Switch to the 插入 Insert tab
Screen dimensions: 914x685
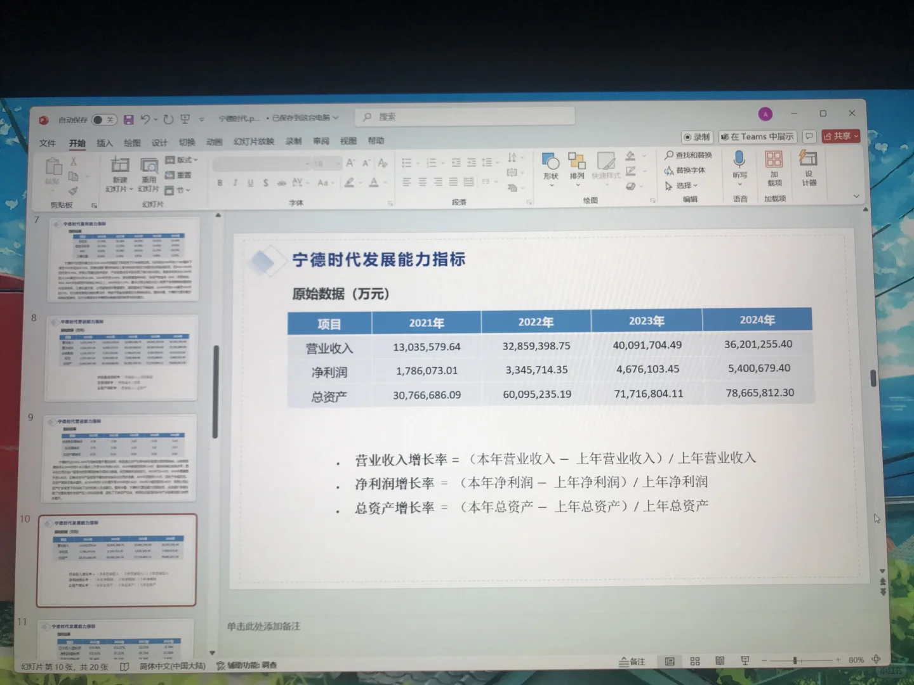(x=104, y=143)
